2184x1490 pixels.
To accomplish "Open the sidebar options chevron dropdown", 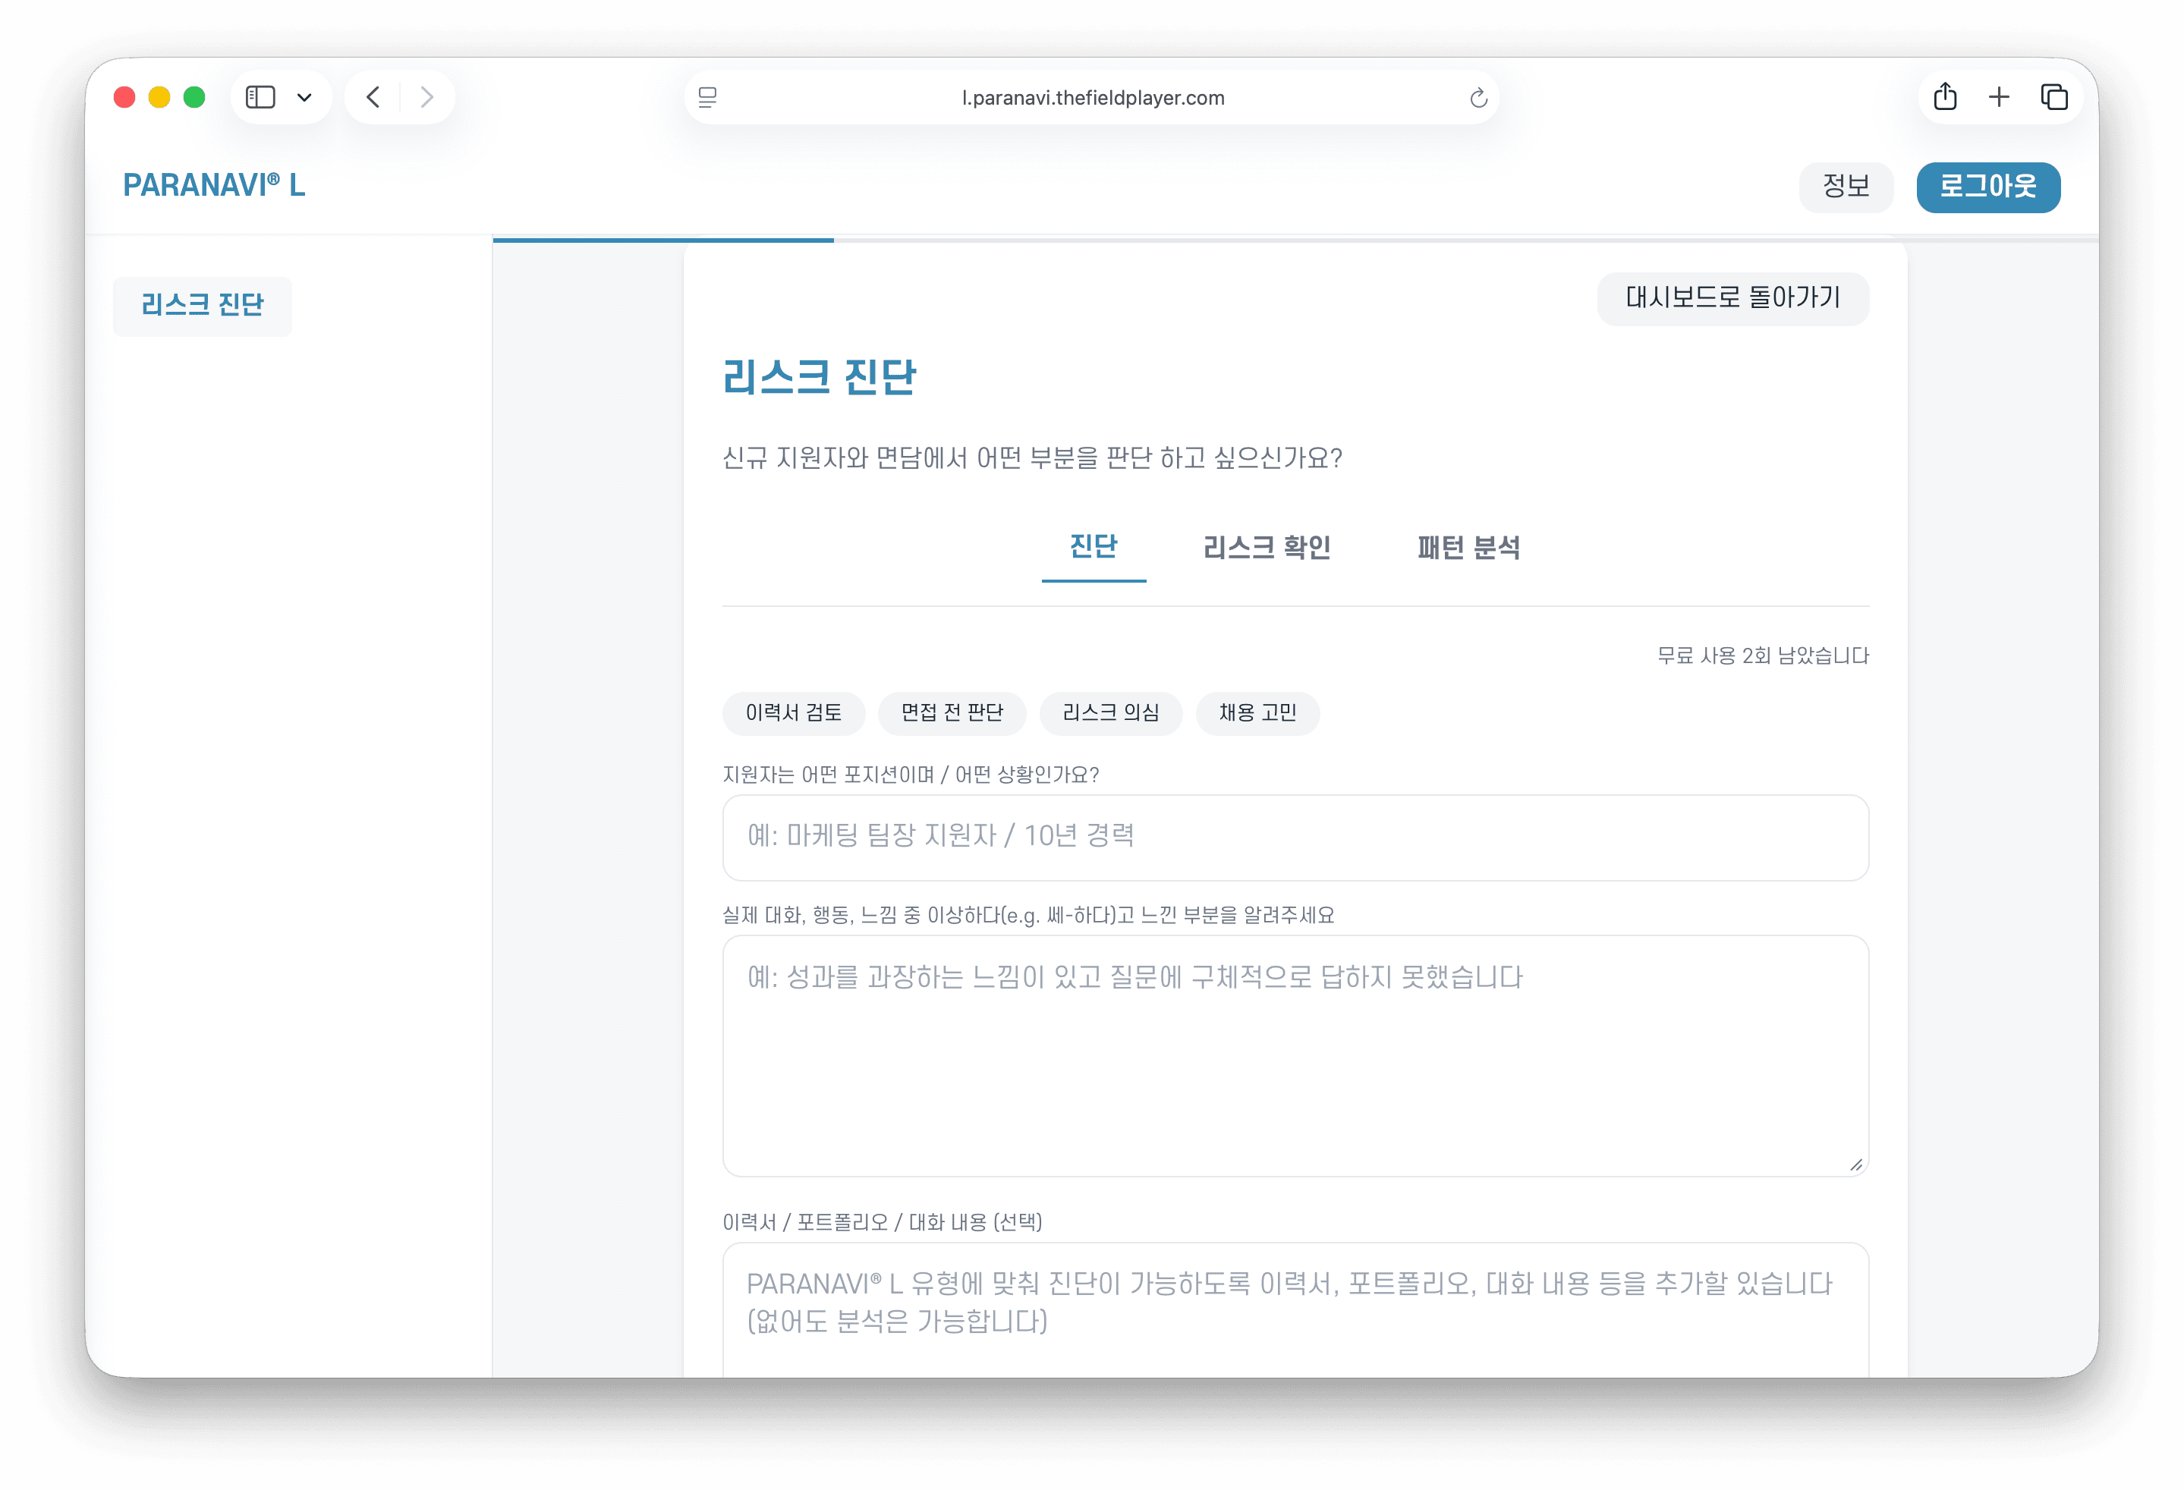I will point(304,96).
